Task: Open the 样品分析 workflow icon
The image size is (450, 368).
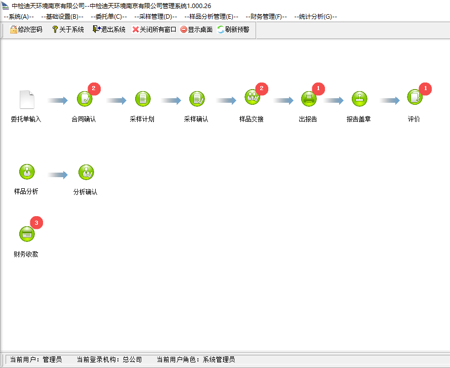Action: click(x=27, y=172)
